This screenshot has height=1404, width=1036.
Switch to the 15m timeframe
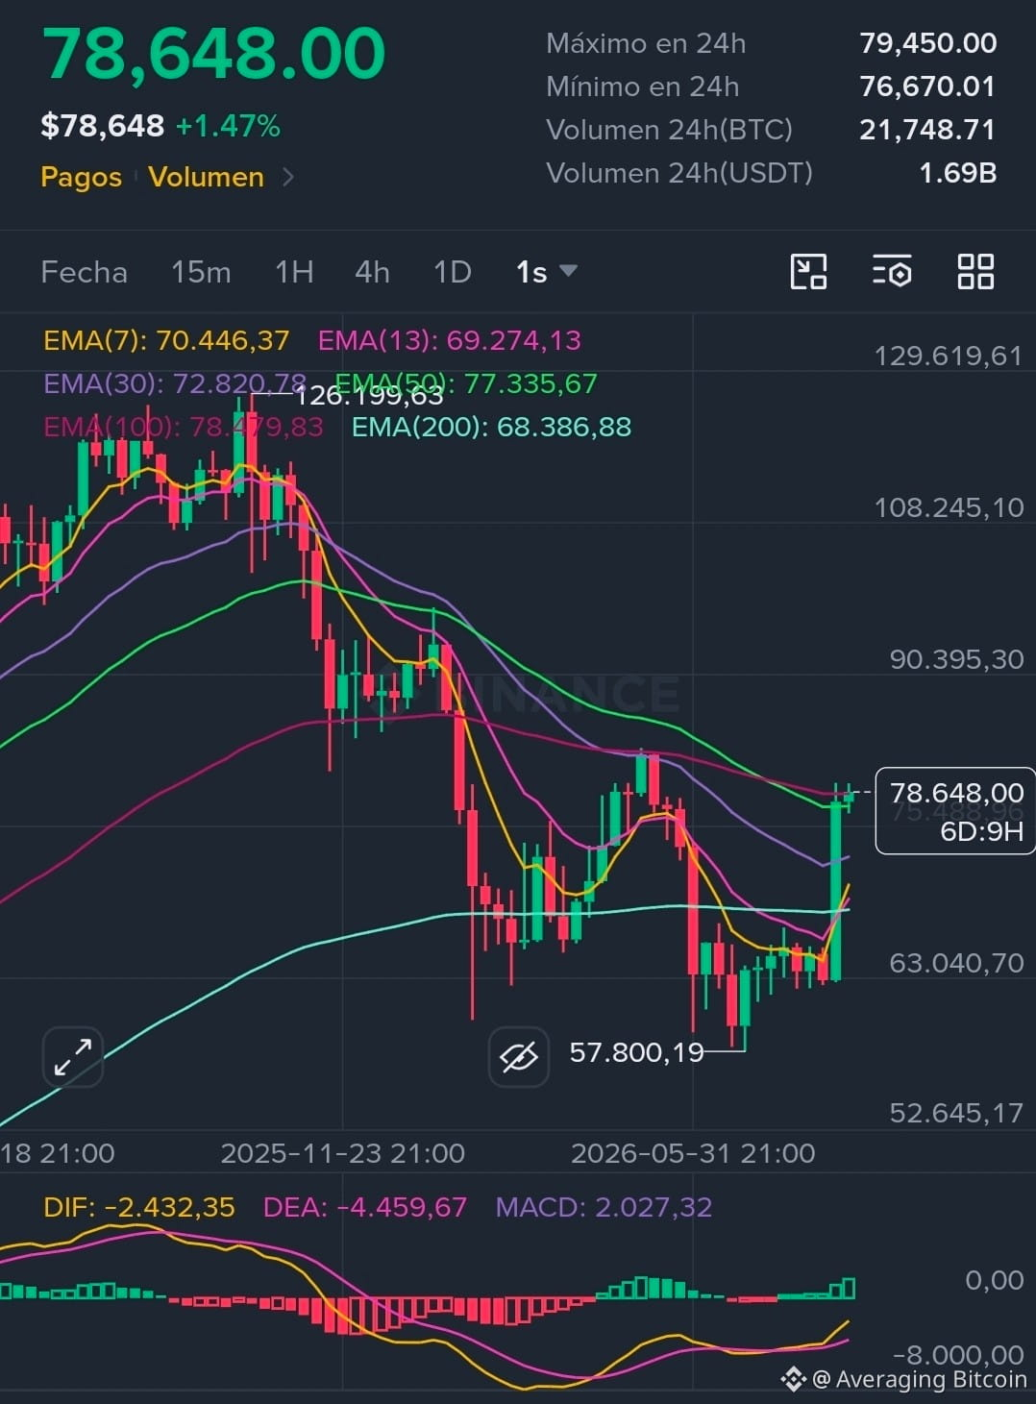201,272
